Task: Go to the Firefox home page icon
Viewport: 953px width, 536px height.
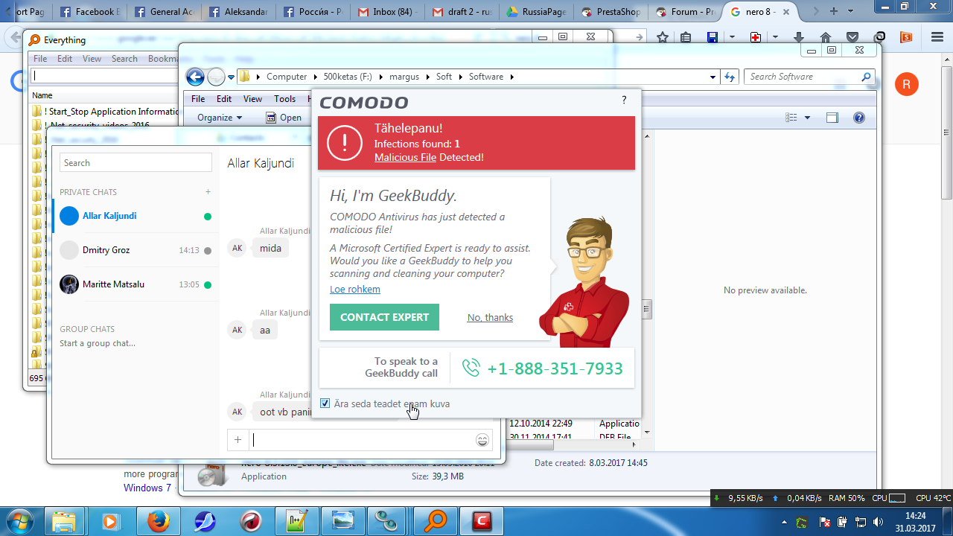Action: pos(826,37)
